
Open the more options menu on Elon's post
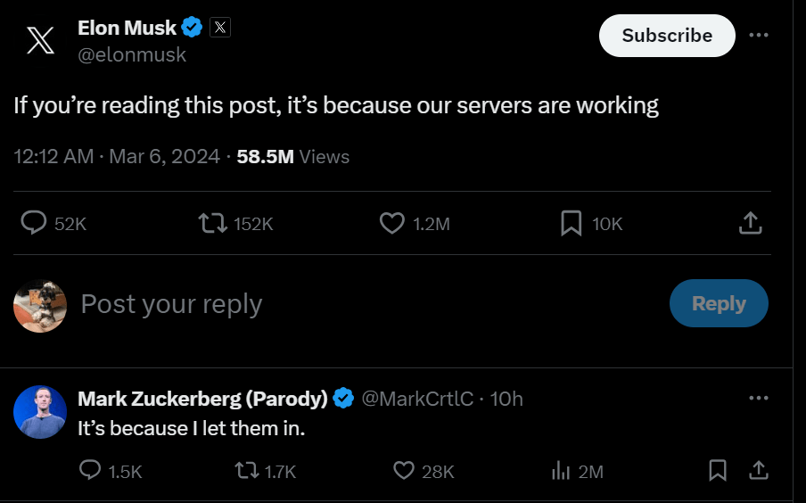pyautogui.click(x=759, y=35)
